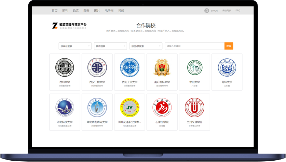
Task: Click the 西安工业大学 name label
Action: click(x=130, y=82)
